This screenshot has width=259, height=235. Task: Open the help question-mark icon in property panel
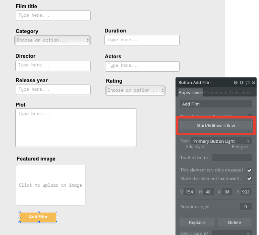coord(236,83)
